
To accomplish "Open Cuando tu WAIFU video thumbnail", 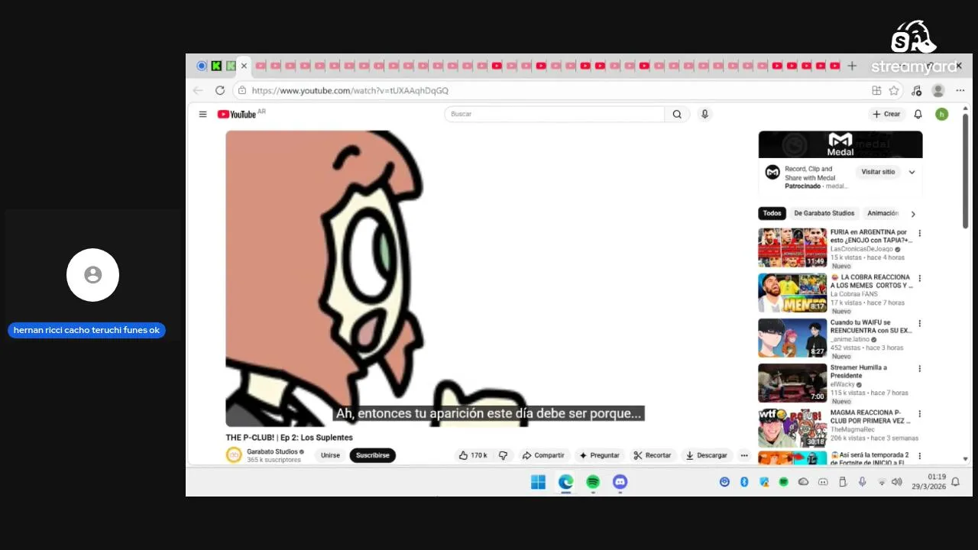I will [792, 338].
